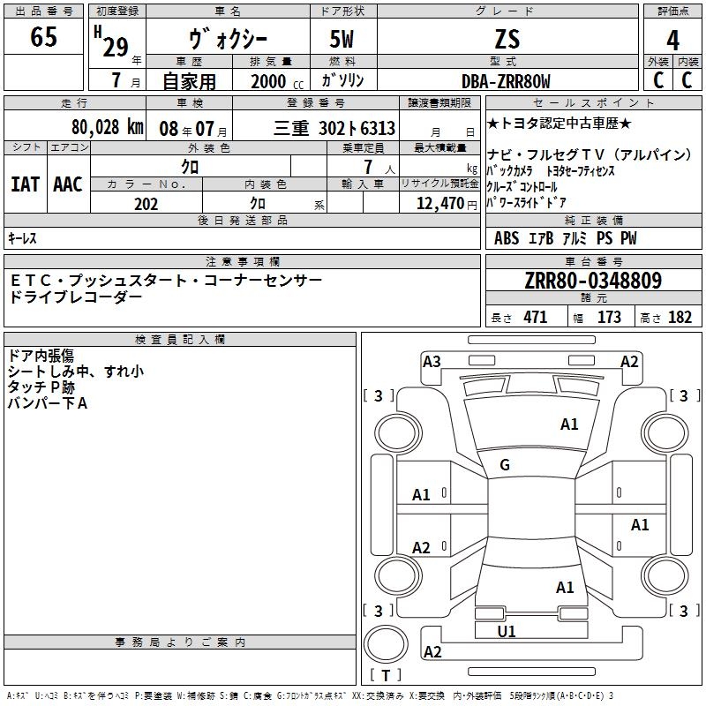Image resolution: width=706 pixels, height=706 pixels.
Task: Click the spare tire circle above T
Action: pyautogui.click(x=386, y=644)
